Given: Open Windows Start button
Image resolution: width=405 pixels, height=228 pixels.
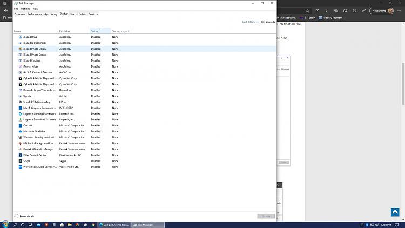Looking at the screenshot, I should [x=5, y=225].
